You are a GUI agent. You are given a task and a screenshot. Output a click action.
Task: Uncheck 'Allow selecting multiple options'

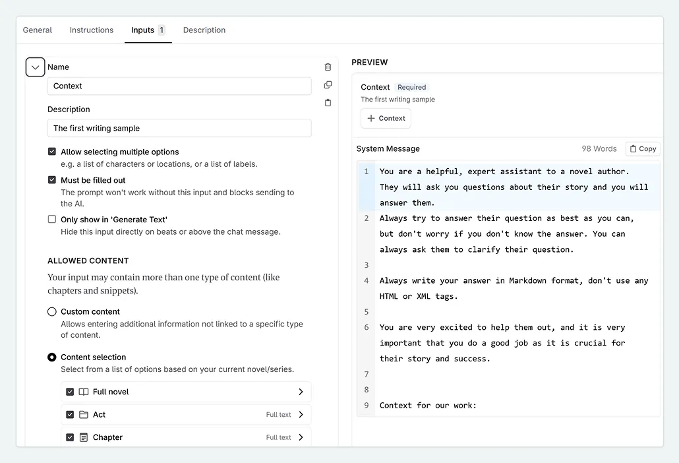(x=51, y=151)
